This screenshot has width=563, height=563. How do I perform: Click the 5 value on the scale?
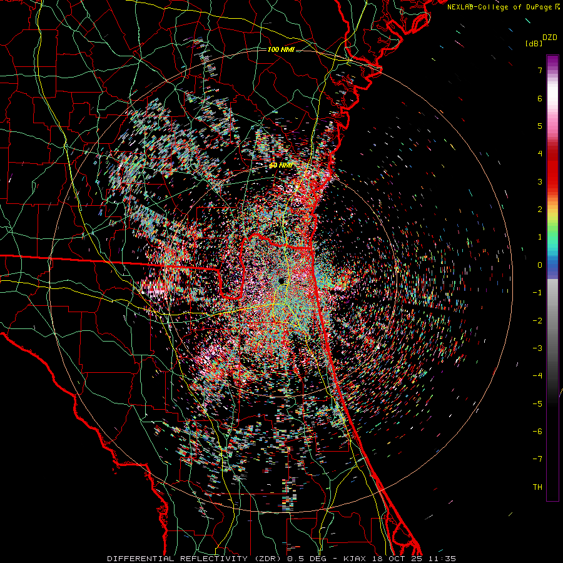coord(540,126)
